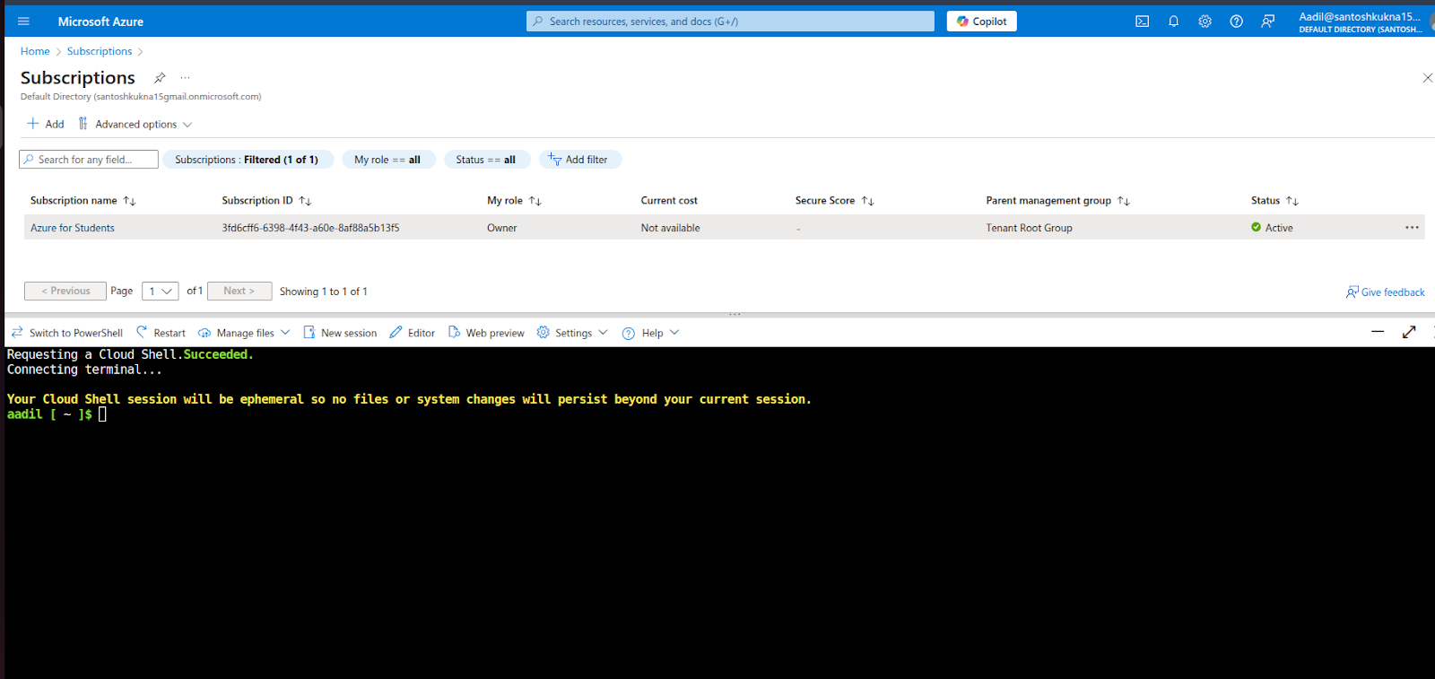Open the feedback icon in header

point(1267,22)
